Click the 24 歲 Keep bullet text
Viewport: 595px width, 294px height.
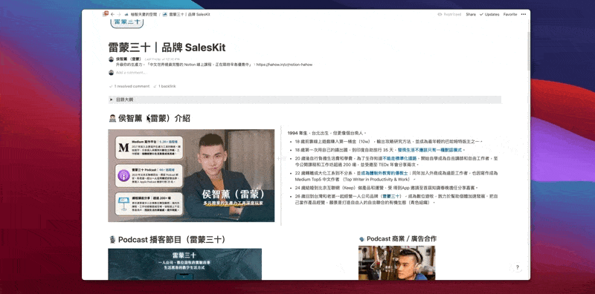click(x=386, y=188)
